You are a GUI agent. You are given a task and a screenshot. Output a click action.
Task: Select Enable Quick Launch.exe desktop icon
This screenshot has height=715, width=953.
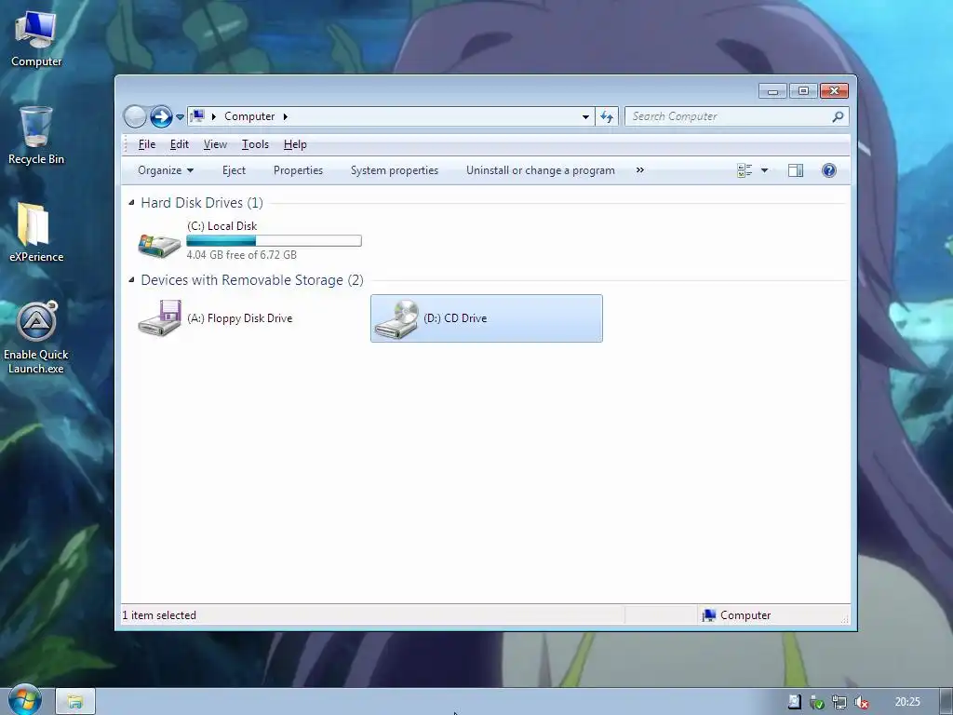36,337
